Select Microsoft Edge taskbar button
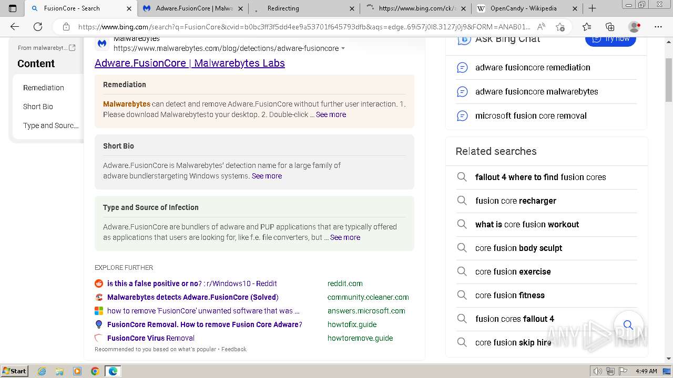Image resolution: width=673 pixels, height=378 pixels. [x=113, y=371]
